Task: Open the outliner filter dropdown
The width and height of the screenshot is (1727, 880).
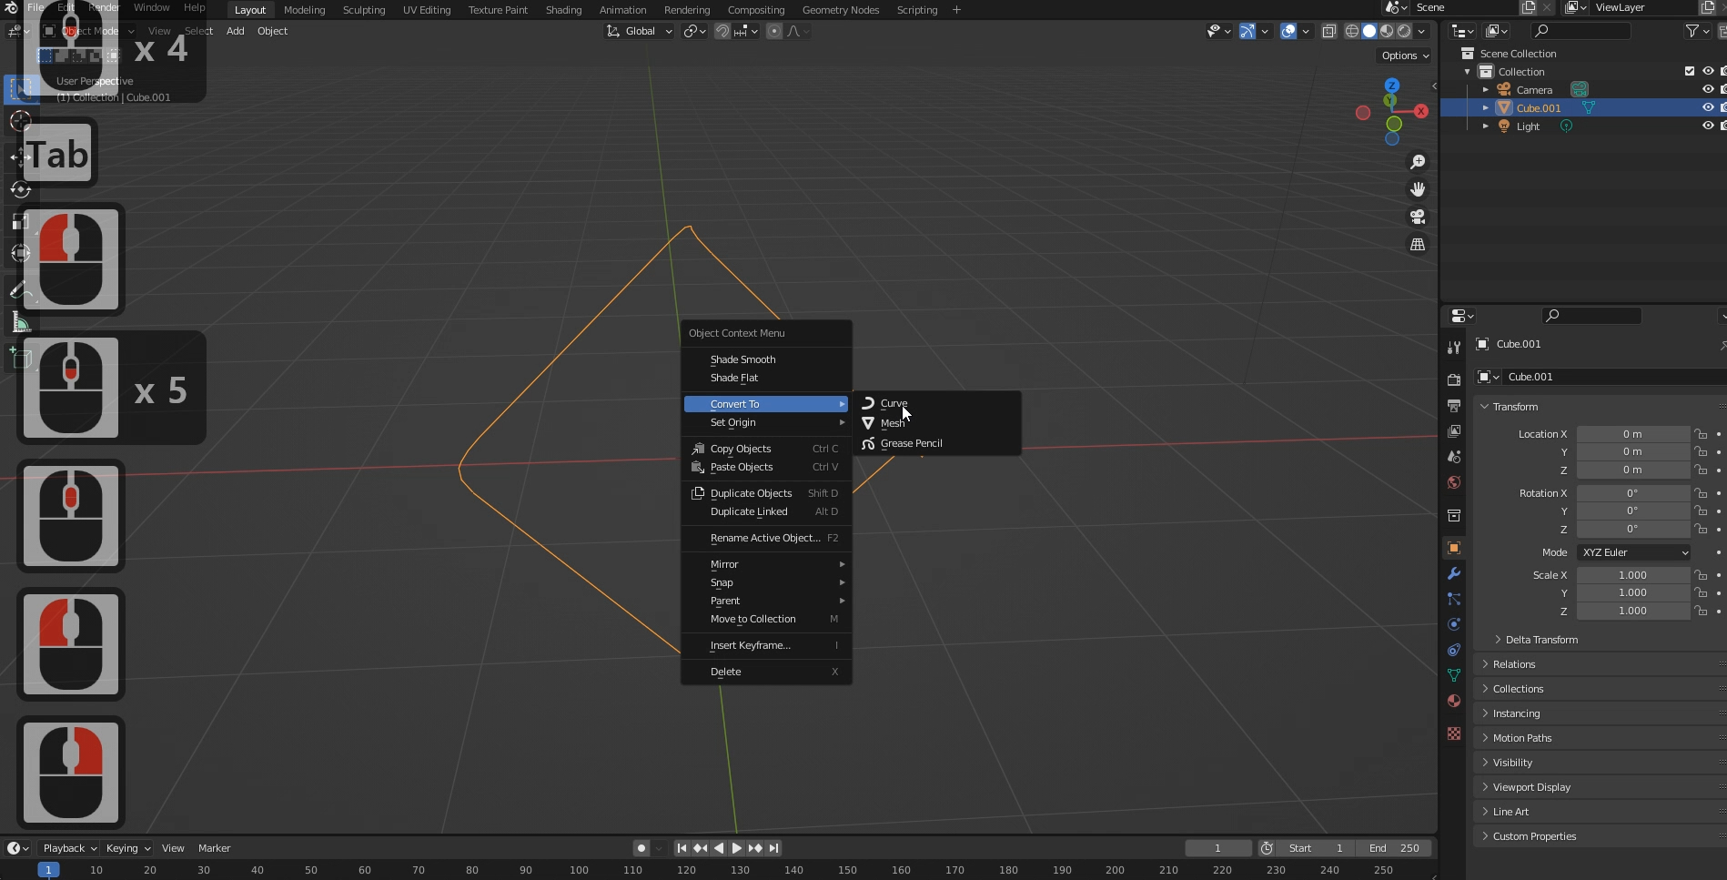Action: (x=1697, y=31)
